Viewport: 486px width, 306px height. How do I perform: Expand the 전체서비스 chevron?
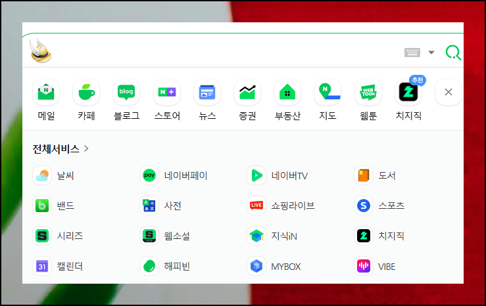point(86,149)
